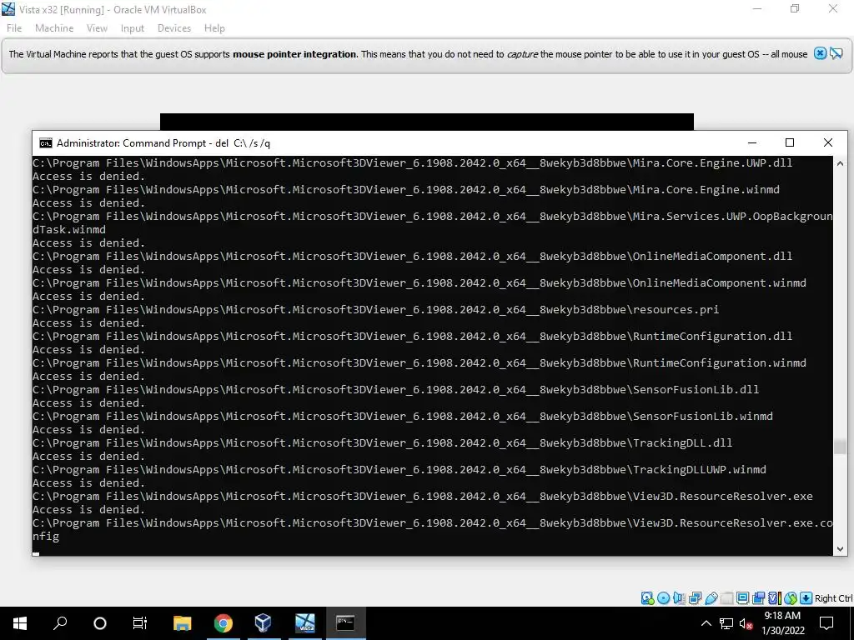Click the TrackingDLLUWP.winmd path line
854x640 pixels.
click(x=399, y=470)
